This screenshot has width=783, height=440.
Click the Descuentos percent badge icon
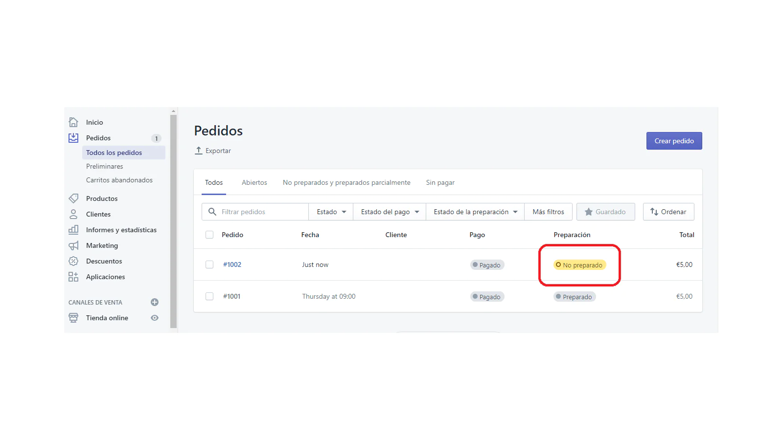tap(73, 261)
